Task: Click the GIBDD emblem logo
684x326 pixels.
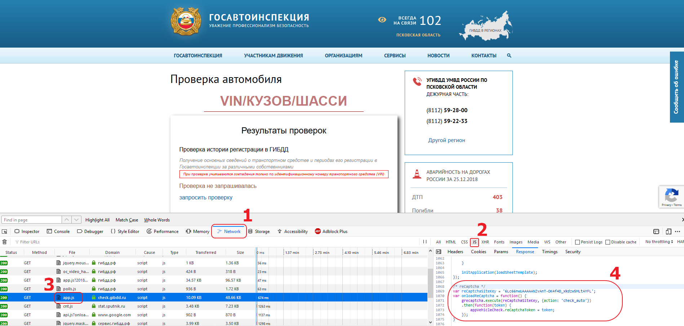Action: 186,22
